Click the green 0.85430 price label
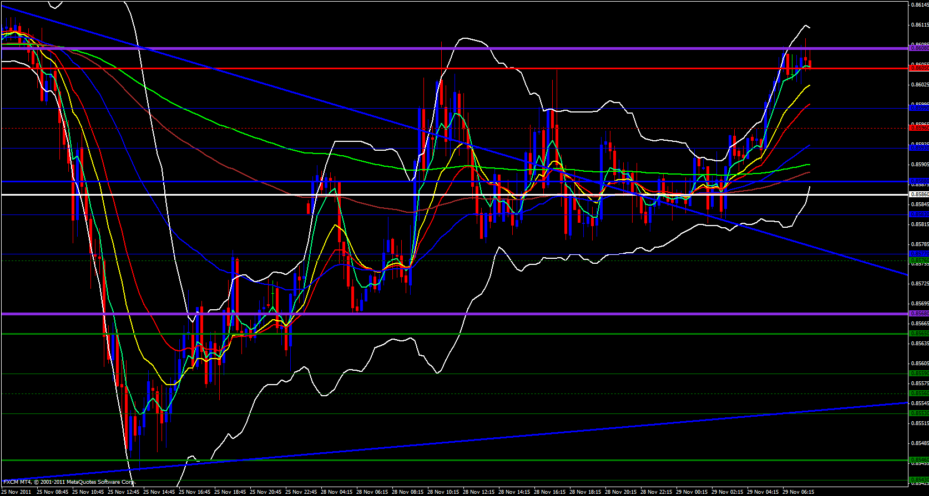929x496 pixels. click(918, 480)
